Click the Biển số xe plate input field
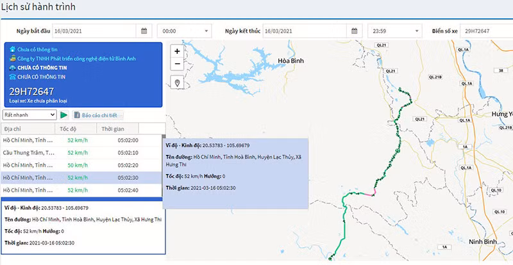The width and height of the screenshot is (513, 265). (485, 31)
